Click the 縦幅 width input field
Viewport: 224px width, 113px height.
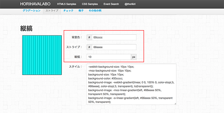click(x=109, y=57)
